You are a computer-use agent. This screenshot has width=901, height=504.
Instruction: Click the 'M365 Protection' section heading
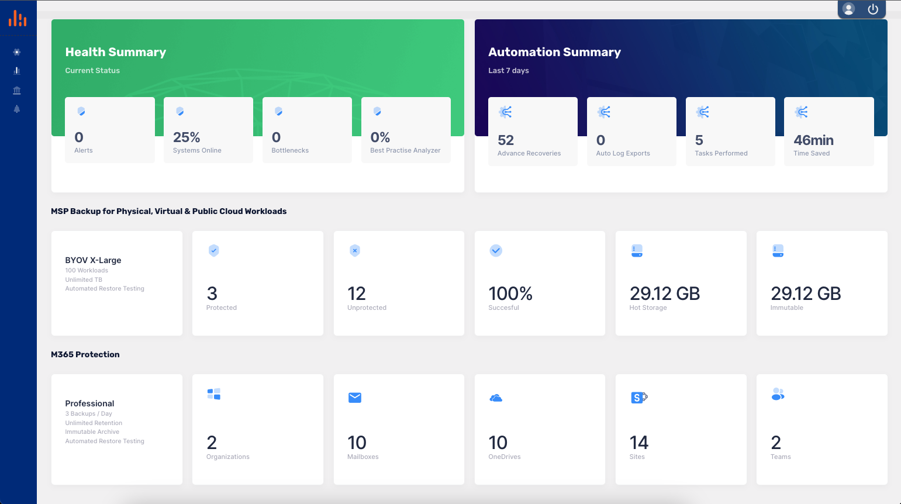tap(85, 354)
